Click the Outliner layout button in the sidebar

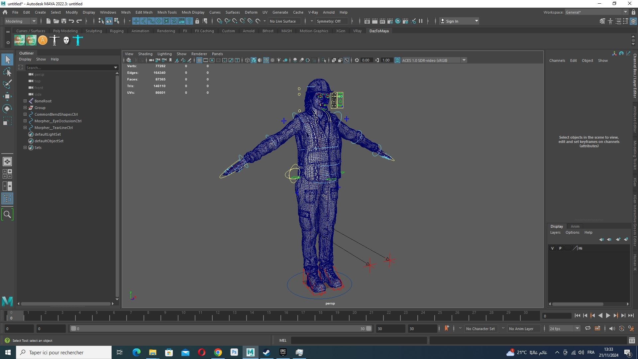point(7,199)
